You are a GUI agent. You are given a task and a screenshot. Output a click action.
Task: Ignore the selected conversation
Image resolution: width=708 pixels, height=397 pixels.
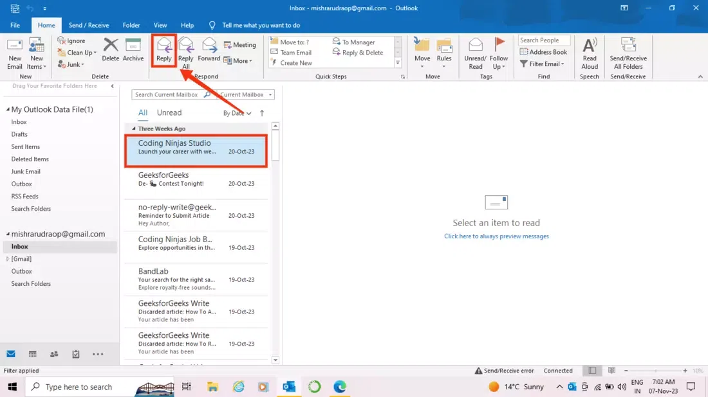coord(71,40)
